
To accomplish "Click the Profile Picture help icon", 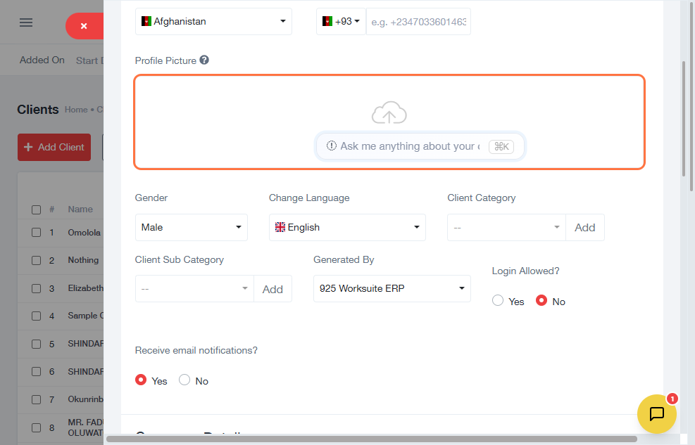I will (204, 60).
